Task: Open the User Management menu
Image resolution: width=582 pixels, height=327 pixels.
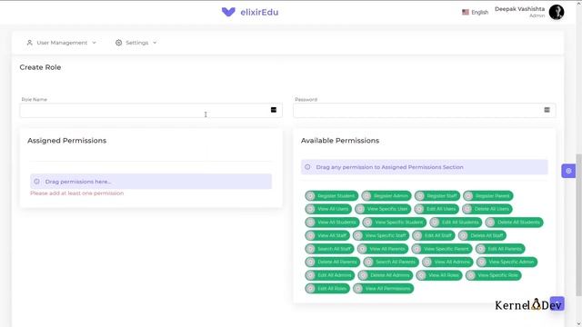Action: point(62,43)
